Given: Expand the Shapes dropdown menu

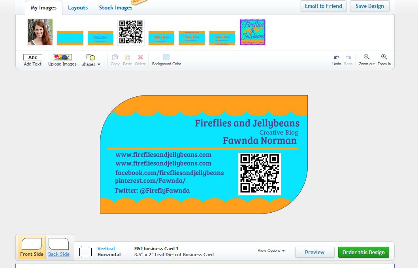Looking at the screenshot, I should tap(91, 60).
